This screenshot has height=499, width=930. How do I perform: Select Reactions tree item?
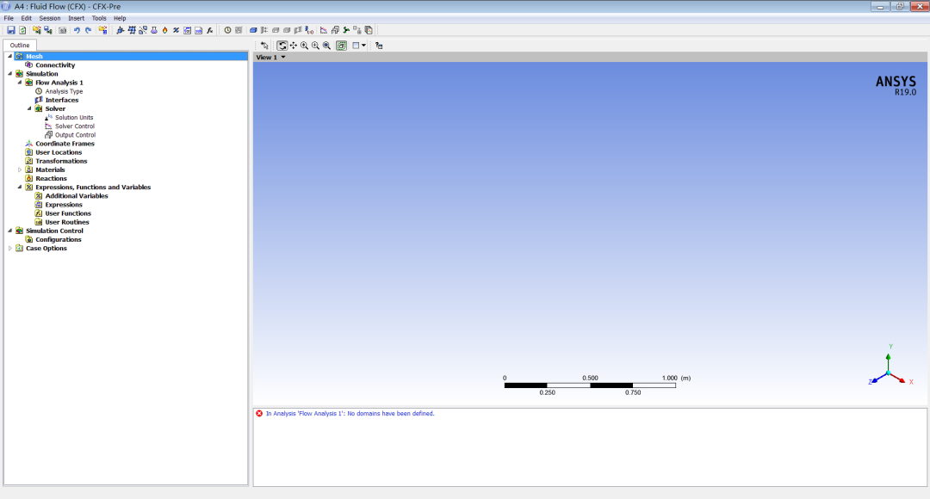tap(51, 178)
